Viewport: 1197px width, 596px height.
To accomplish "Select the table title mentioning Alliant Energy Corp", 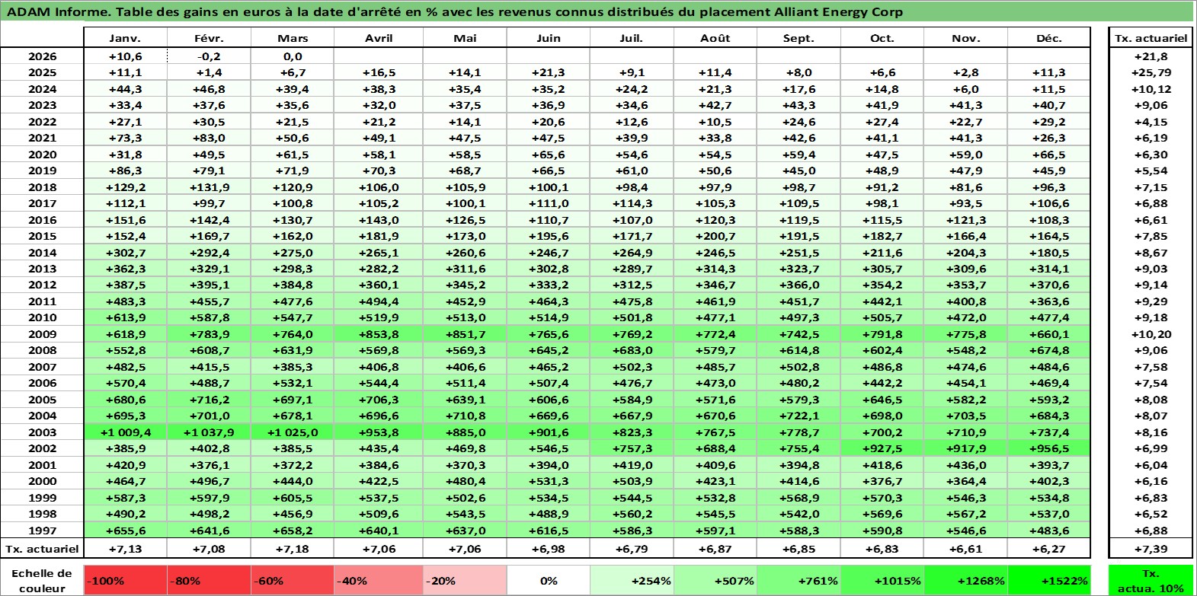I will coord(455,11).
